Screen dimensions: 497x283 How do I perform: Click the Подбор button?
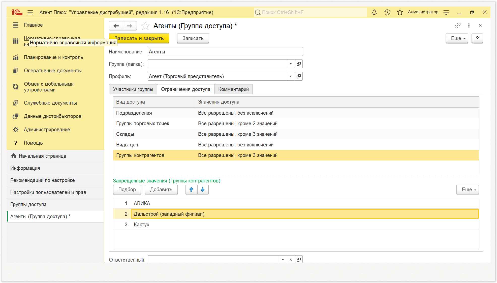(x=127, y=190)
